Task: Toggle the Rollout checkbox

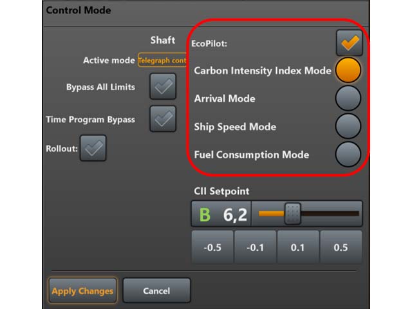Action: coord(93,148)
